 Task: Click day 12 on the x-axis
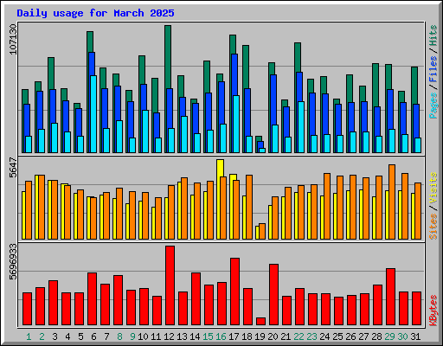click(x=169, y=336)
